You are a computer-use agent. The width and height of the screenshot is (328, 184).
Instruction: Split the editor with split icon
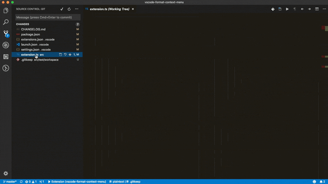[x=317, y=9]
